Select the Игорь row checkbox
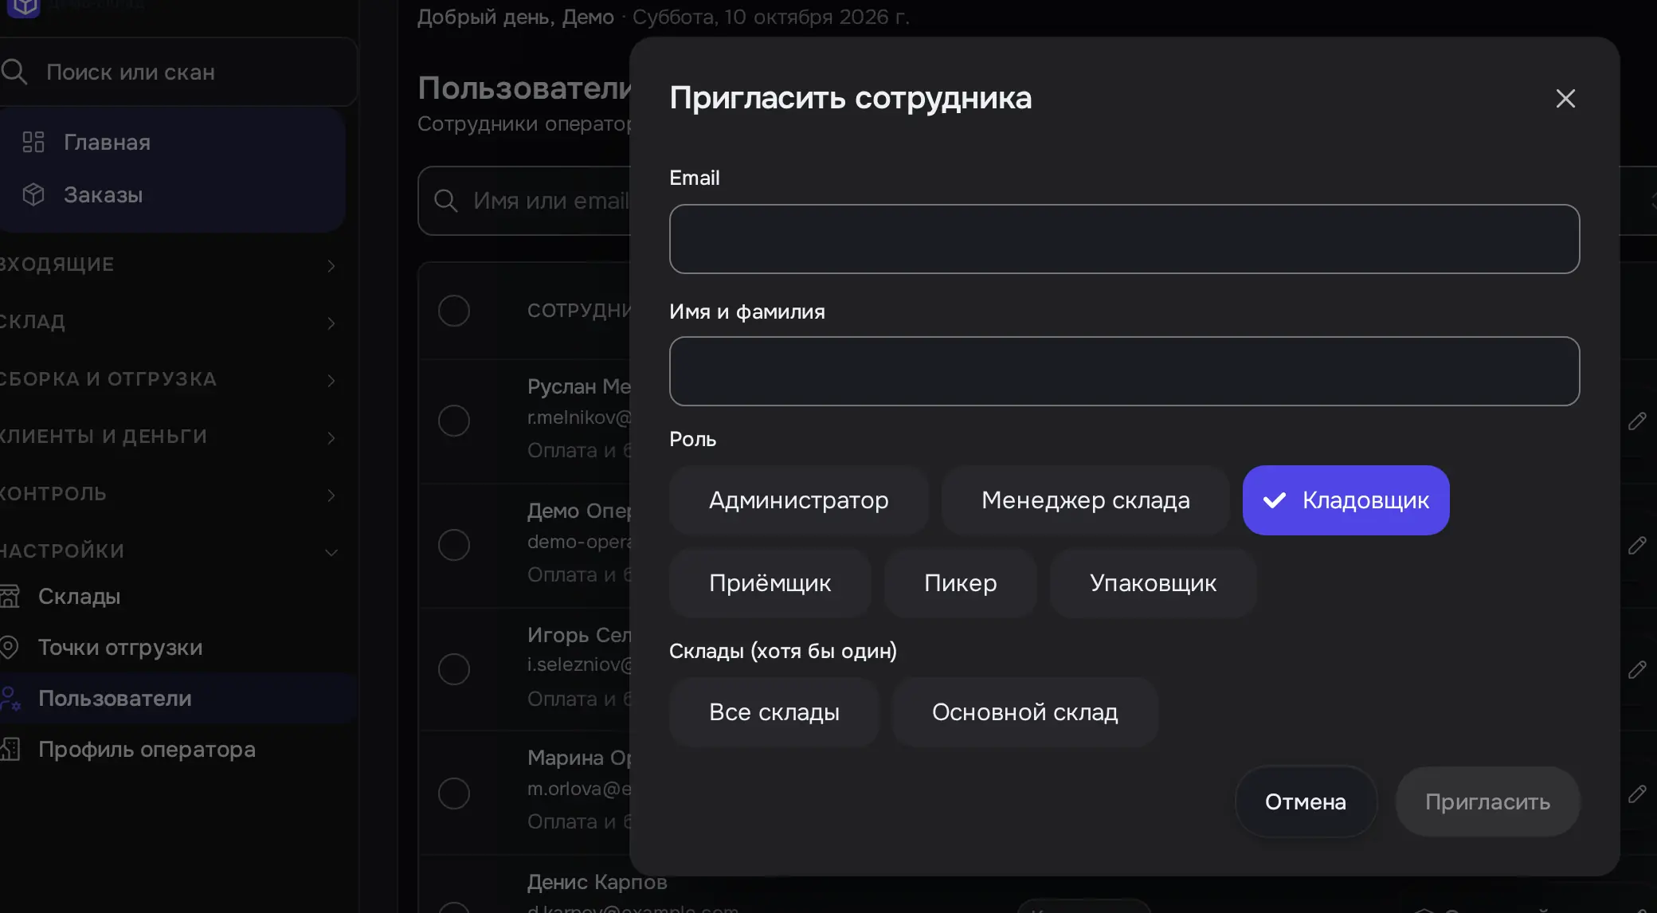The image size is (1657, 913). coord(454,669)
